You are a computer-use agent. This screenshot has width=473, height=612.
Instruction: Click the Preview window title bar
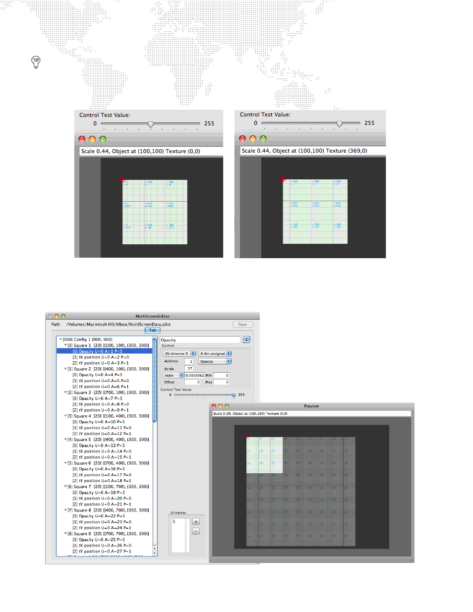point(312,406)
